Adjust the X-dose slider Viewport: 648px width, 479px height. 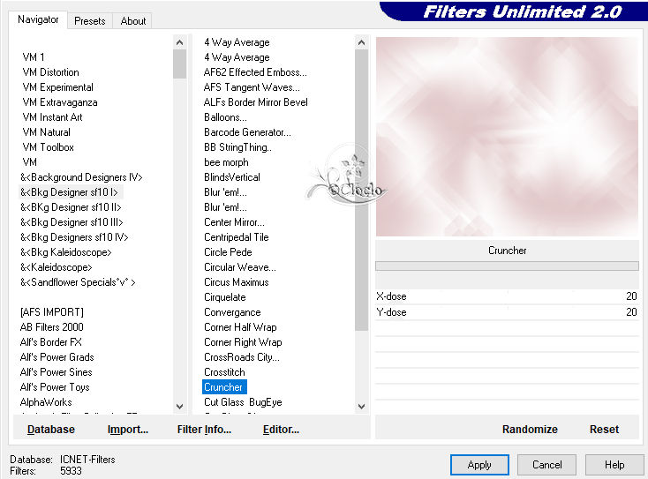[x=507, y=296]
